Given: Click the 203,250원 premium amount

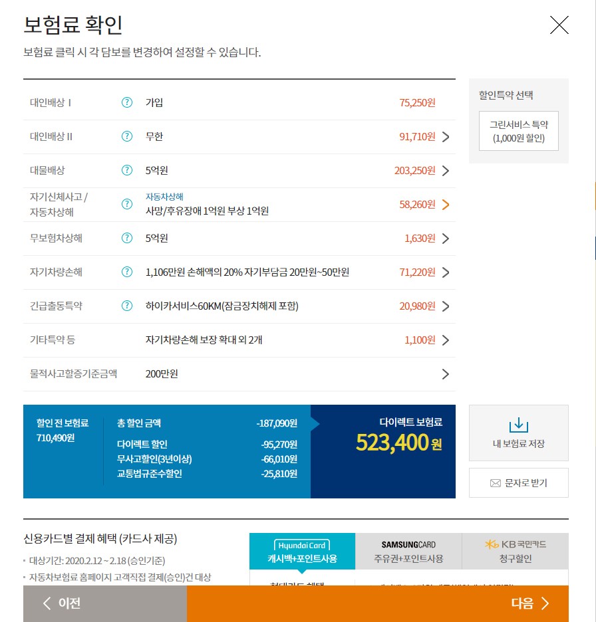Looking at the screenshot, I should [x=414, y=171].
